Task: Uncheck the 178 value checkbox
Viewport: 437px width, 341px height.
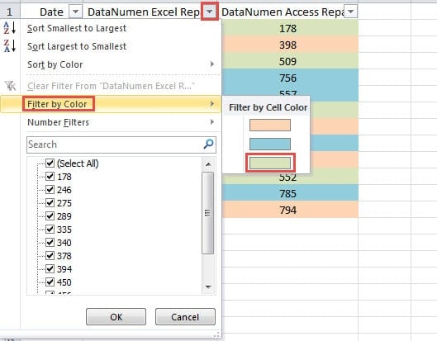Action: point(50,177)
